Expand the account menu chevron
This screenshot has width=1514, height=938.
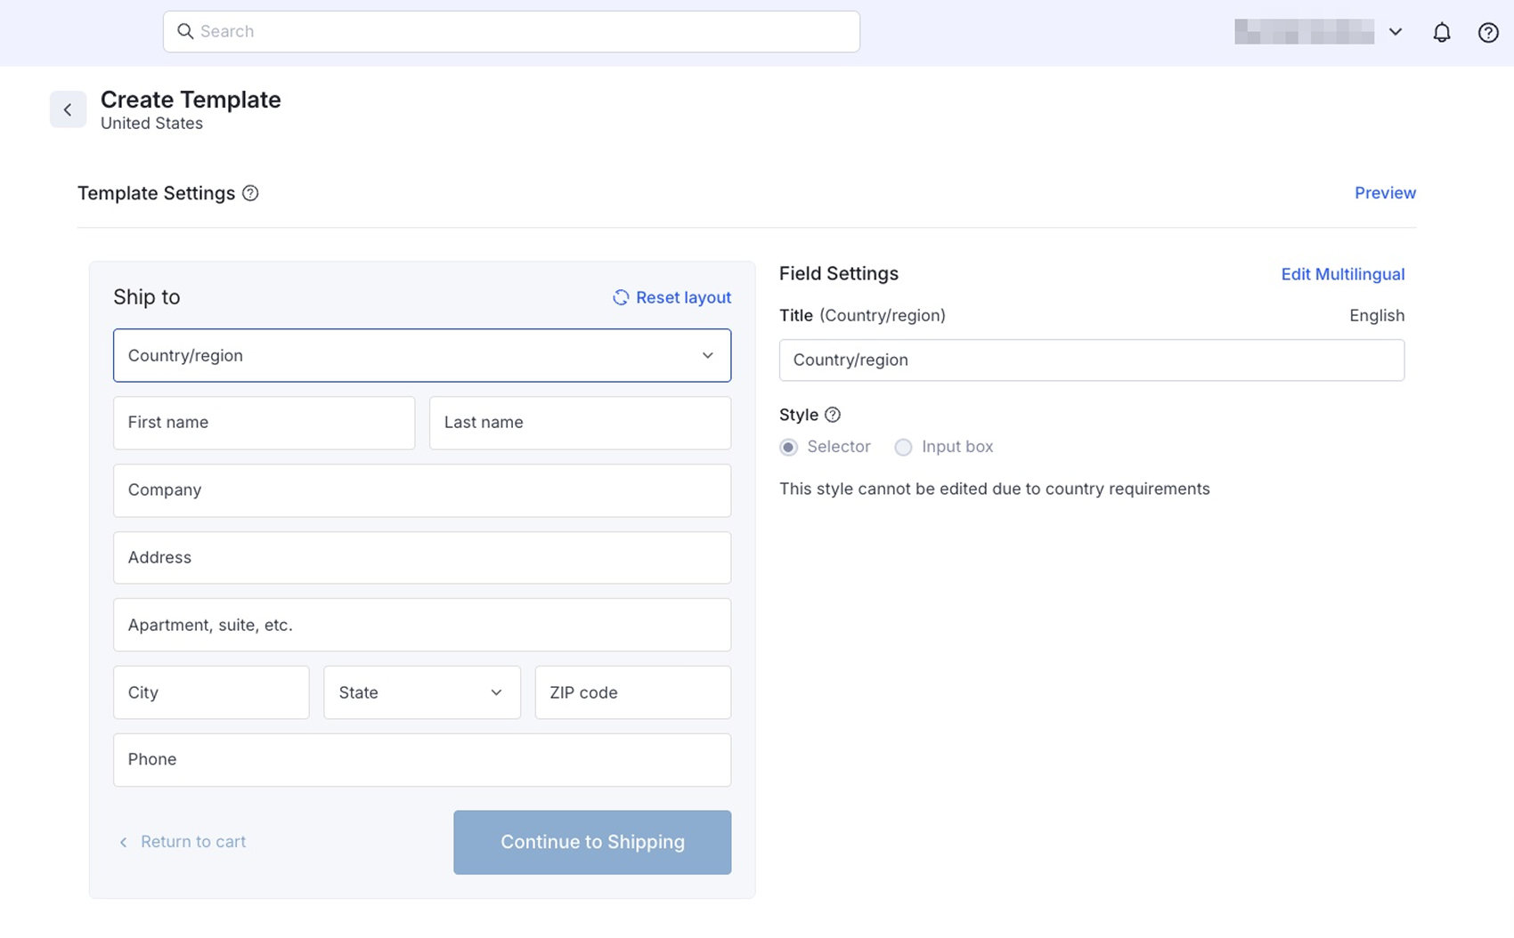(1395, 32)
